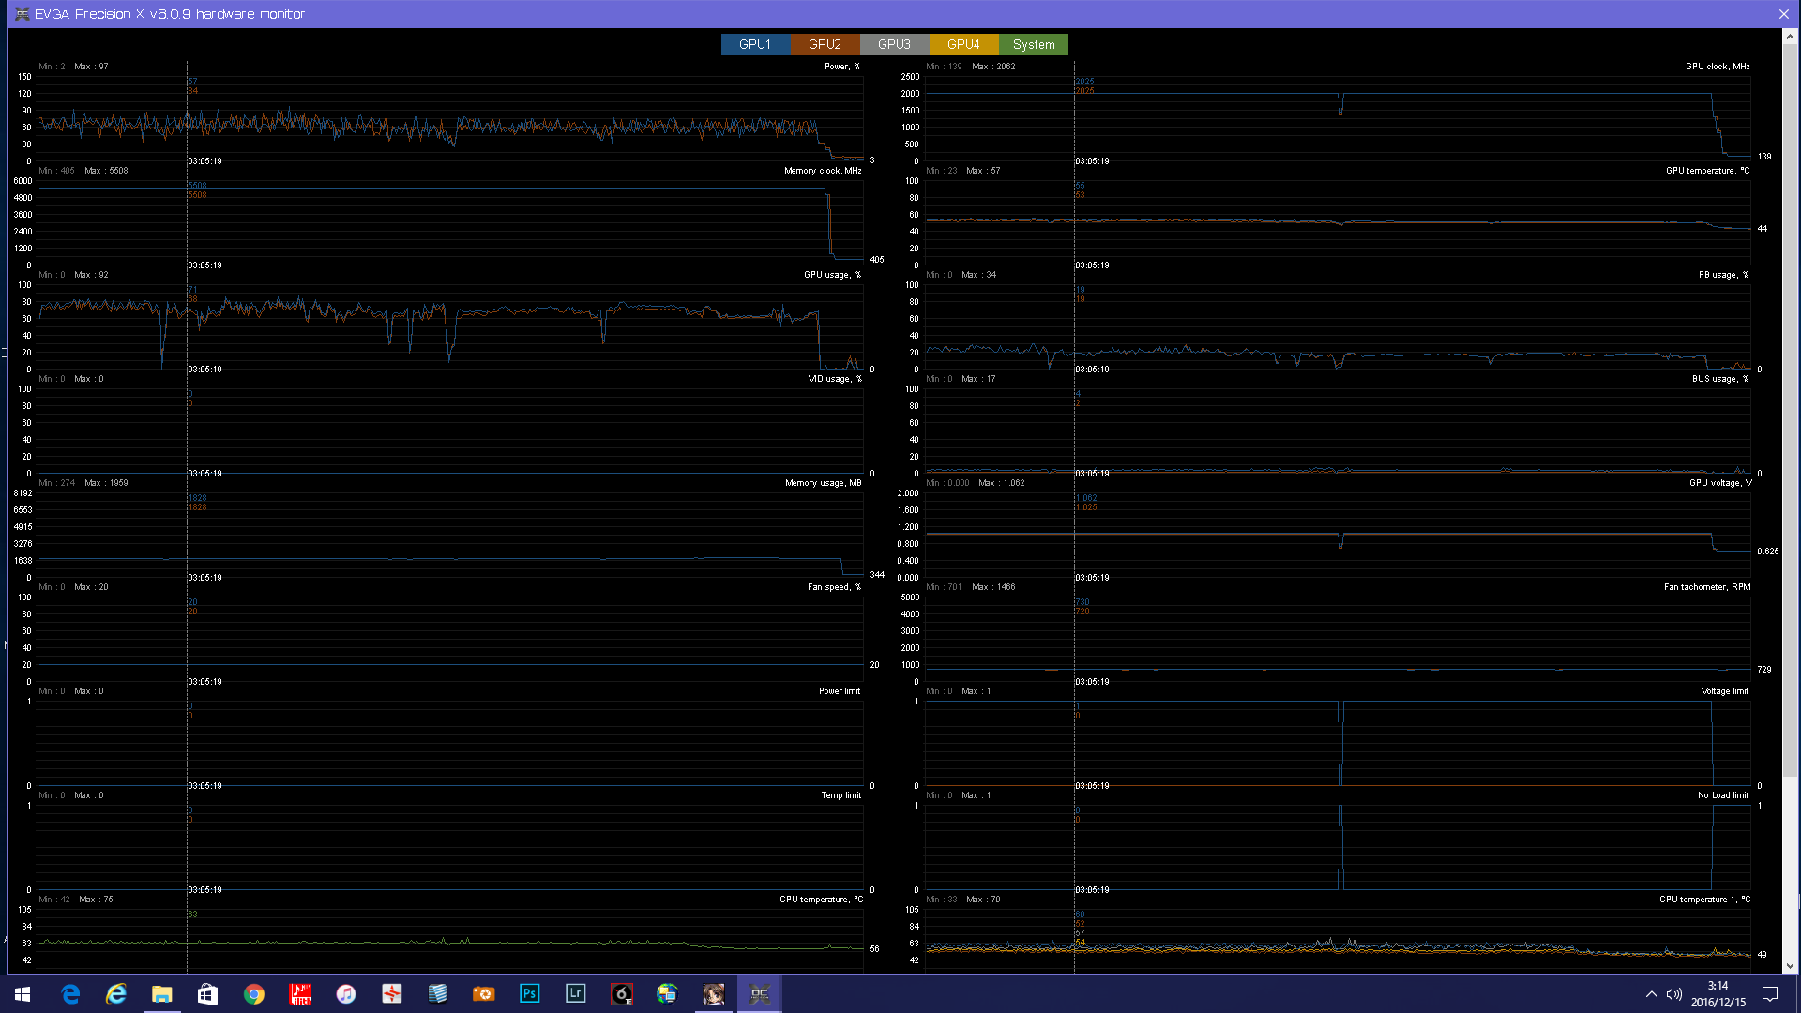Image resolution: width=1801 pixels, height=1013 pixels.
Task: Open File Explorer from taskbar
Action: click(x=162, y=993)
